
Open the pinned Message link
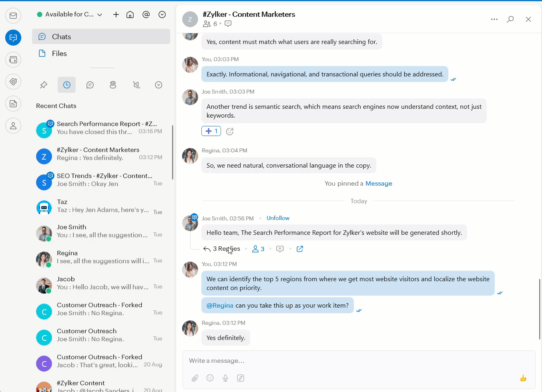(379, 184)
